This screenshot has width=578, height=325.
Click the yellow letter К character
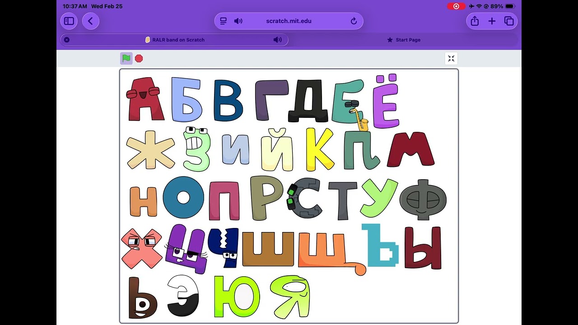(x=319, y=149)
